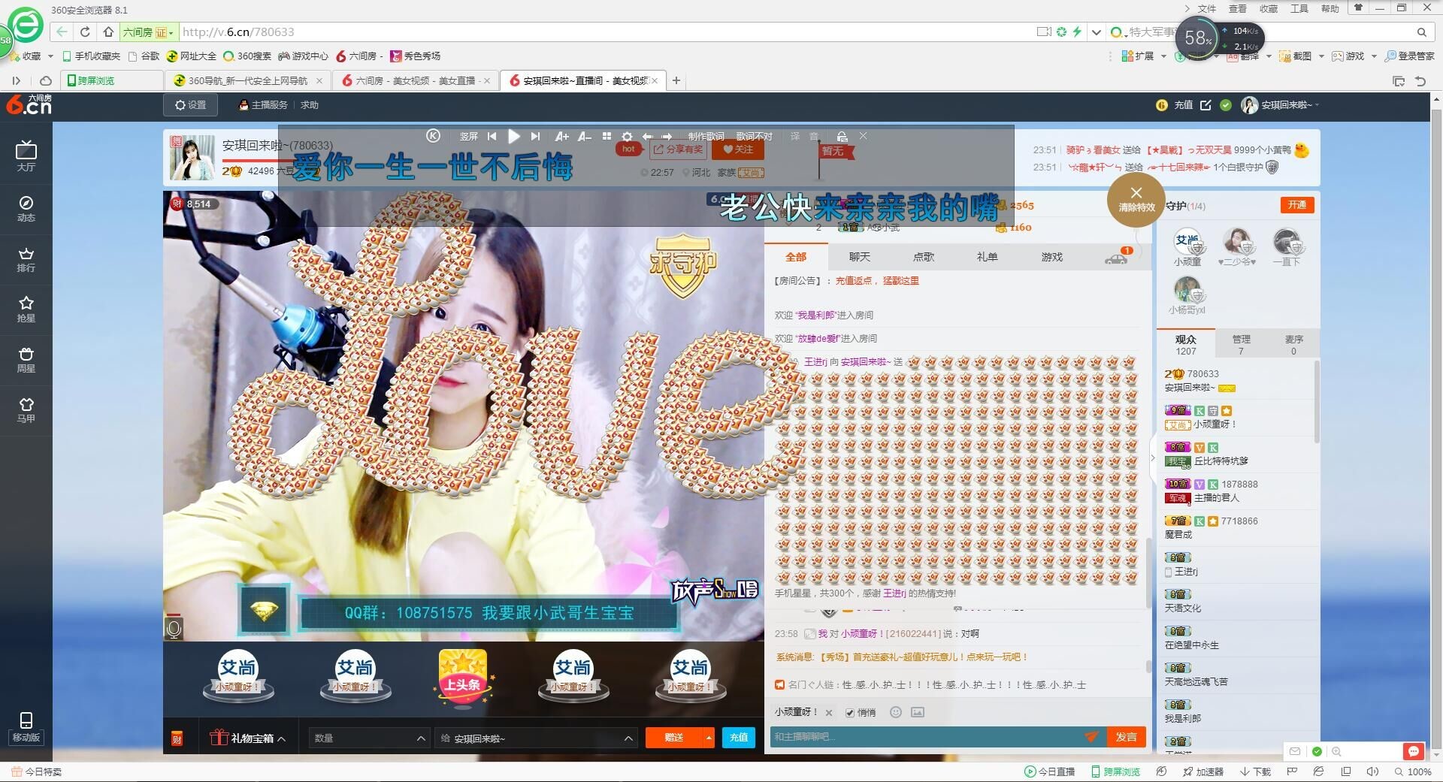Open the 移动版 mobile version icon
Image resolution: width=1443 pixels, height=782 pixels.
click(x=26, y=727)
